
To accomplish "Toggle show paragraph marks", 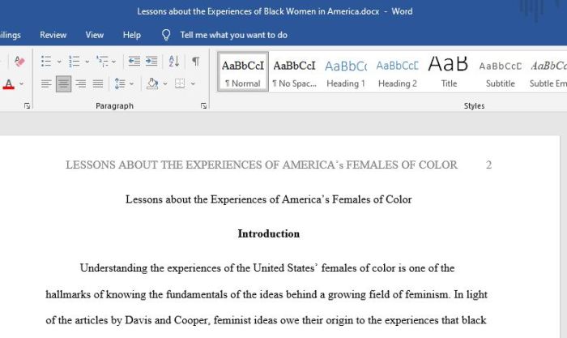I will [195, 62].
